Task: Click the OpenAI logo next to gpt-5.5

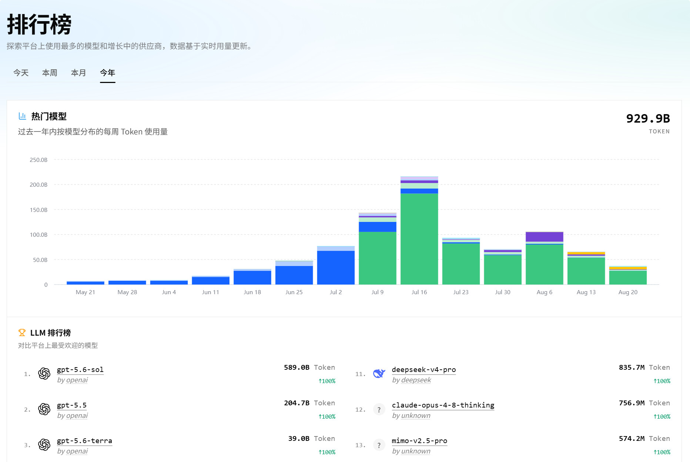Action: pyautogui.click(x=44, y=409)
